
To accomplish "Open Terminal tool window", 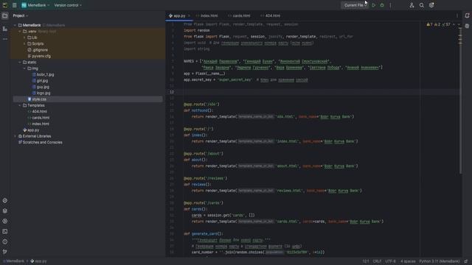I will coord(5,231).
